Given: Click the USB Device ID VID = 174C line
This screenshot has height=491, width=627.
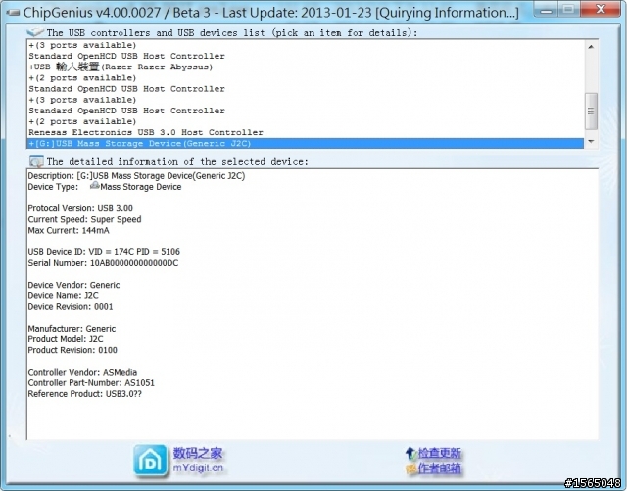Looking at the screenshot, I should click(104, 252).
